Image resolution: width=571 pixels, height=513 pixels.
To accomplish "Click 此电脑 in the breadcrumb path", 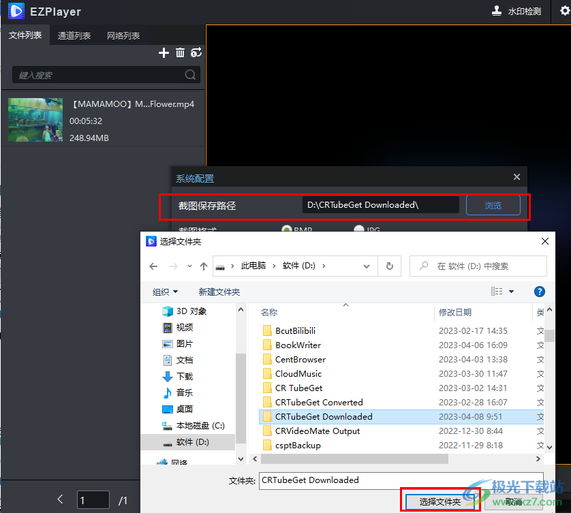I will (253, 266).
